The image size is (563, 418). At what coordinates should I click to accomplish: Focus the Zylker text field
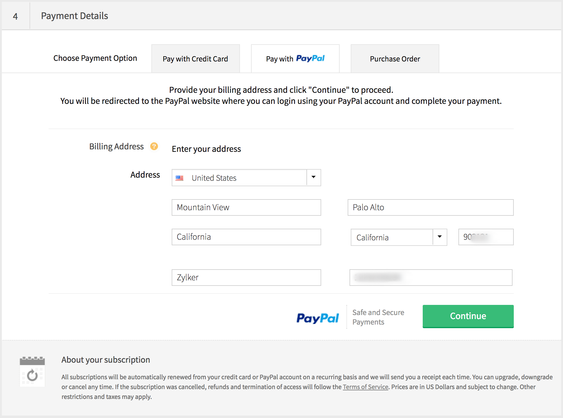point(246,278)
